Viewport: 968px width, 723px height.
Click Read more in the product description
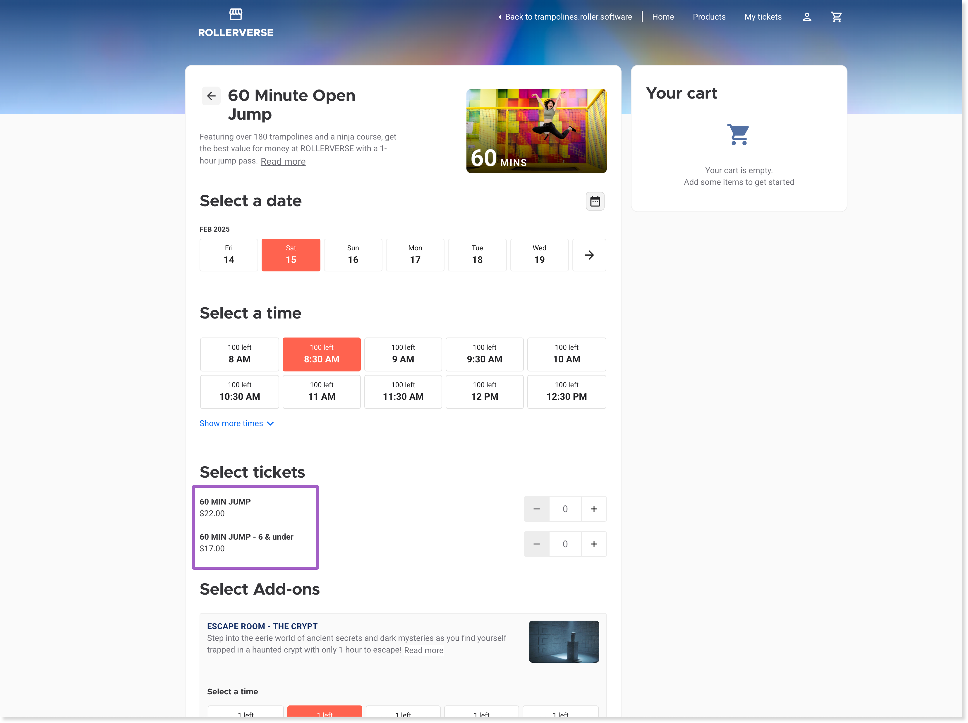coord(283,161)
